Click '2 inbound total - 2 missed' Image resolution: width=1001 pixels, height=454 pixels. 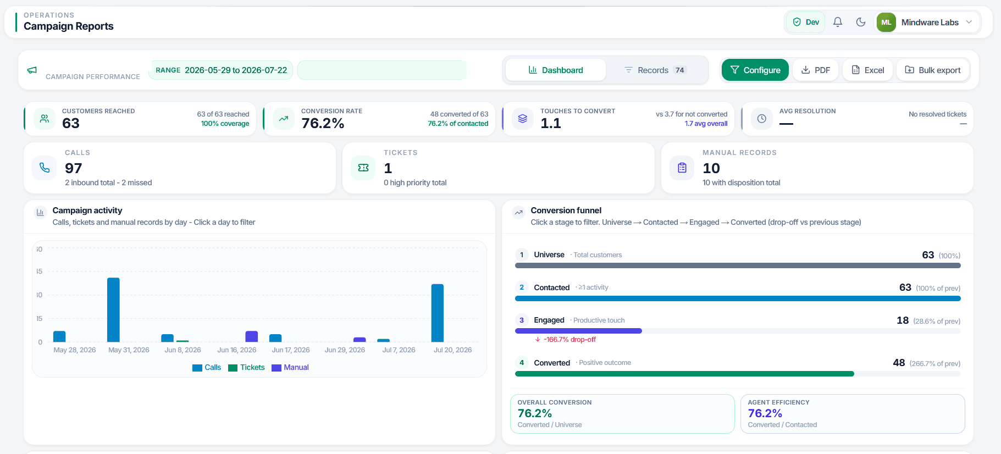tap(108, 182)
